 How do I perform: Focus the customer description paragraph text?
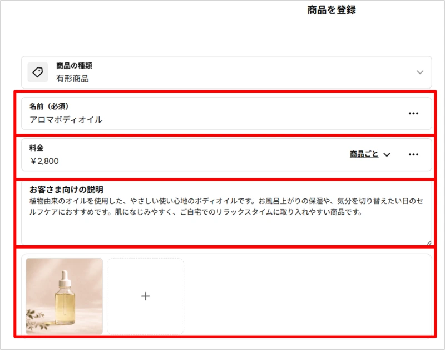pos(226,207)
